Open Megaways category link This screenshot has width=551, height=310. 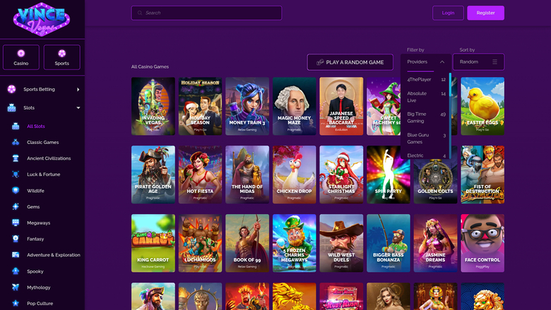tap(39, 222)
